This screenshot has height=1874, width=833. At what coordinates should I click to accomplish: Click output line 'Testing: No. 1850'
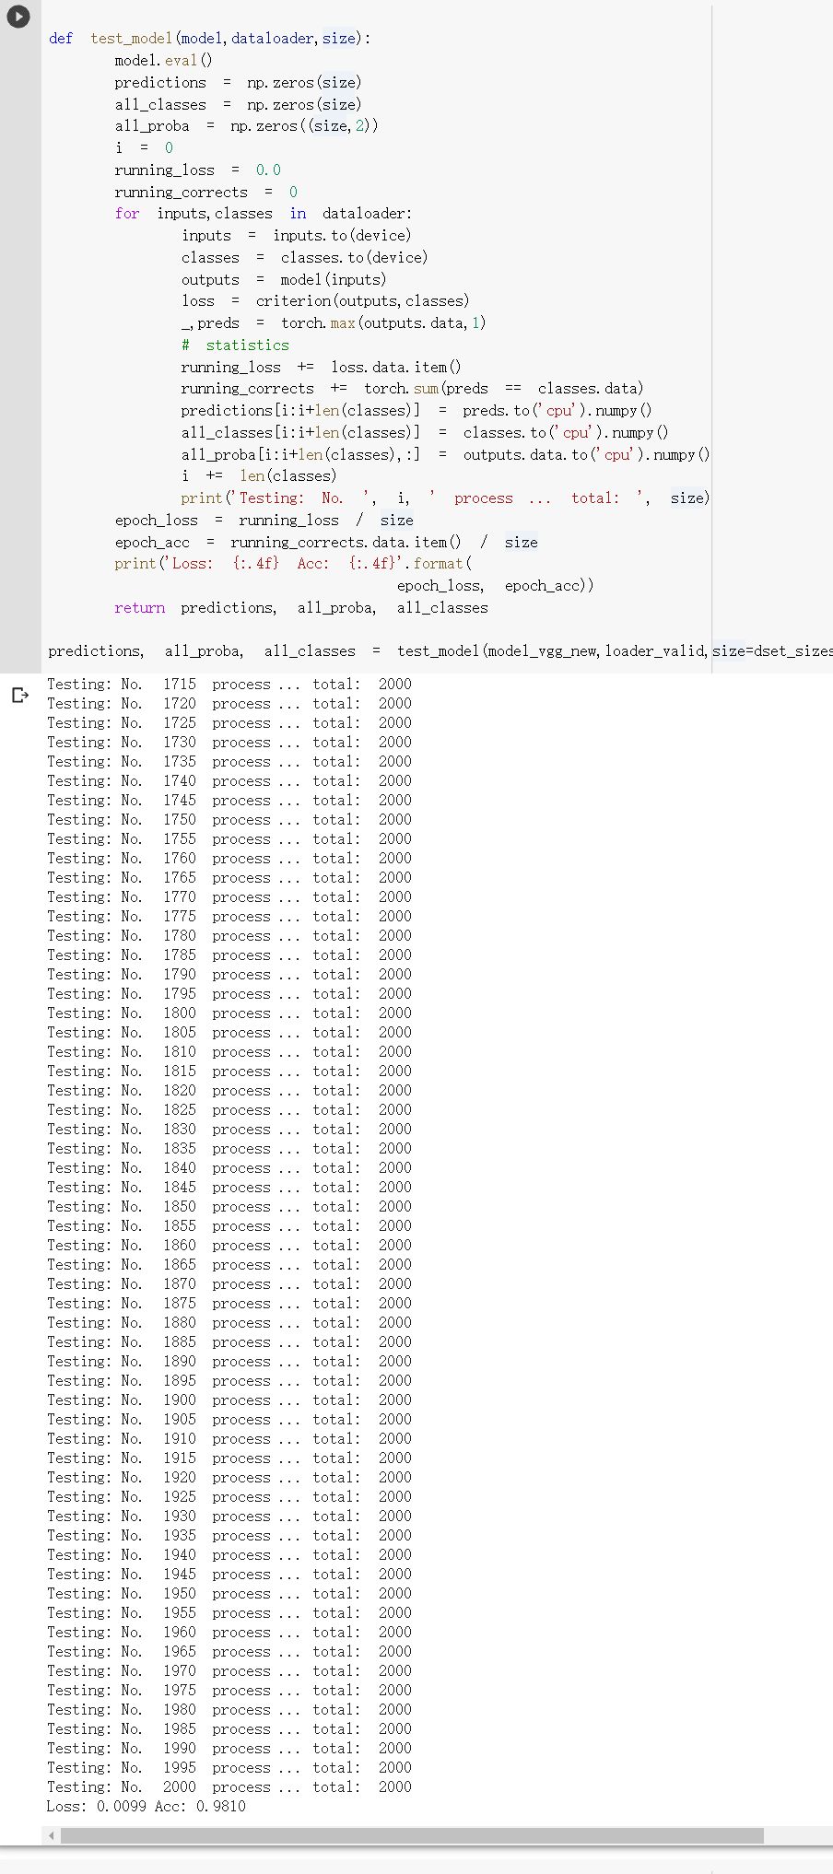(229, 1207)
